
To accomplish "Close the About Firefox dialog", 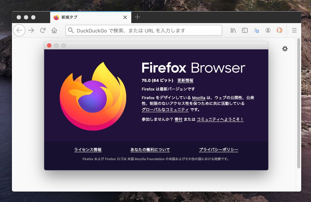I will pyautogui.click(x=49, y=45).
